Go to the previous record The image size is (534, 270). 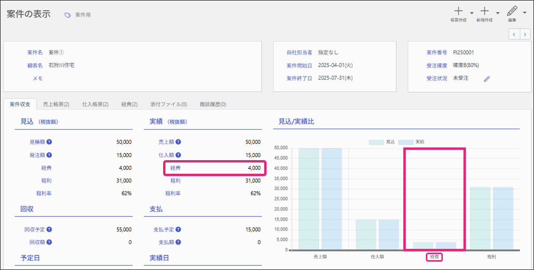pos(514,34)
